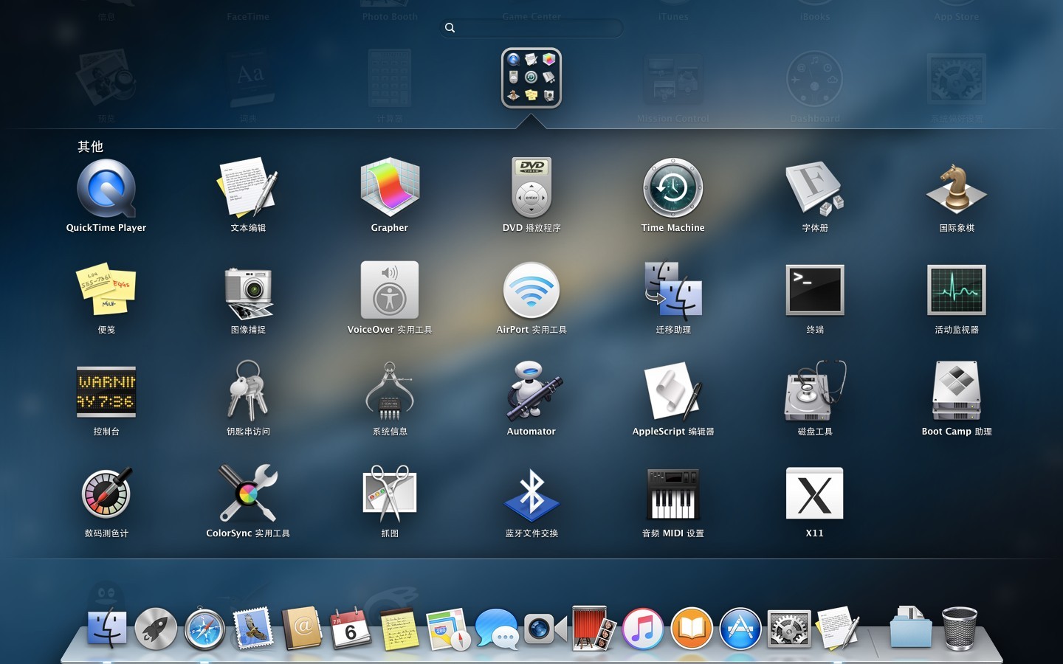Launch 迁移助理 migration assistant

click(673, 291)
